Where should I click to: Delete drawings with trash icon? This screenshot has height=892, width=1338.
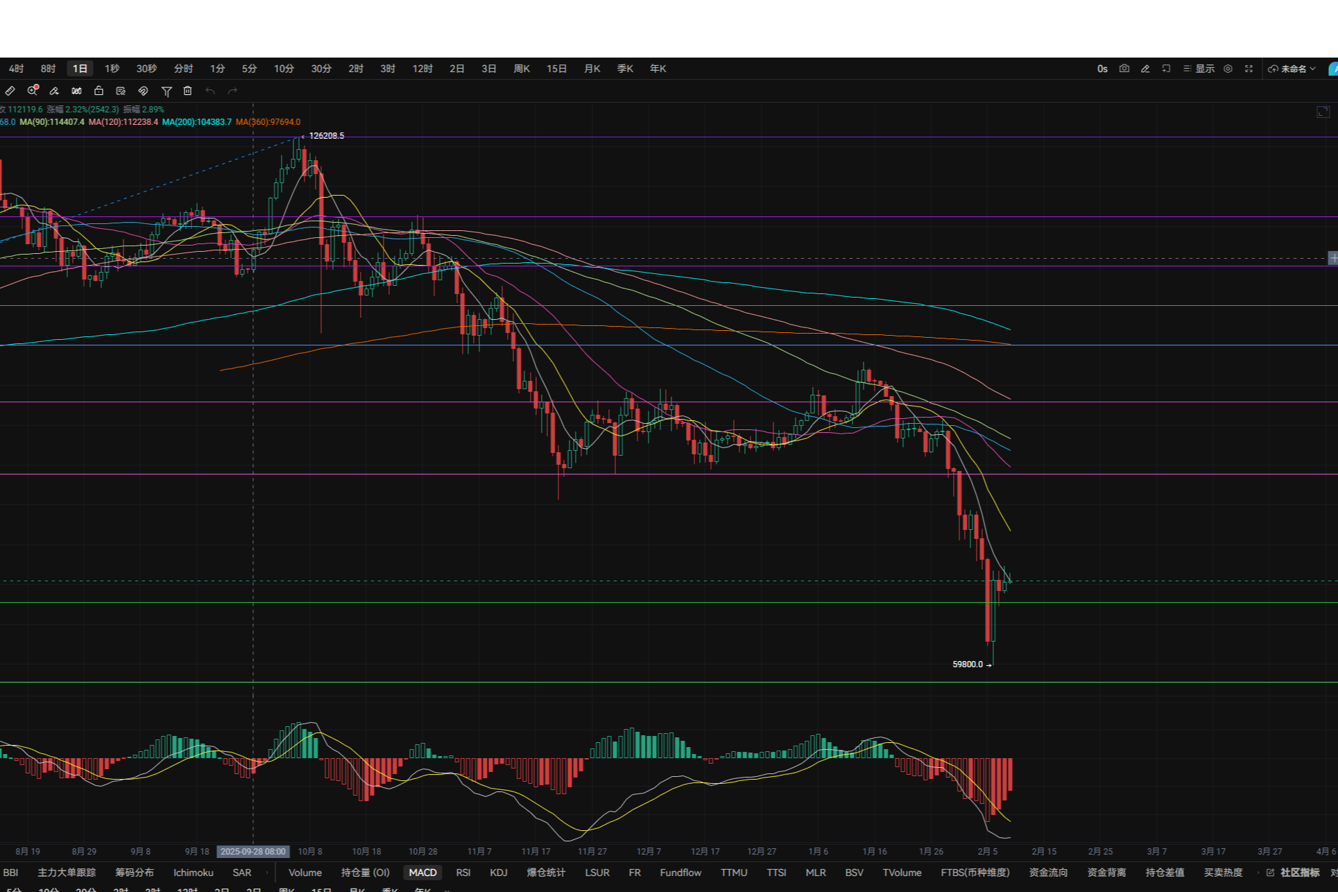point(187,91)
